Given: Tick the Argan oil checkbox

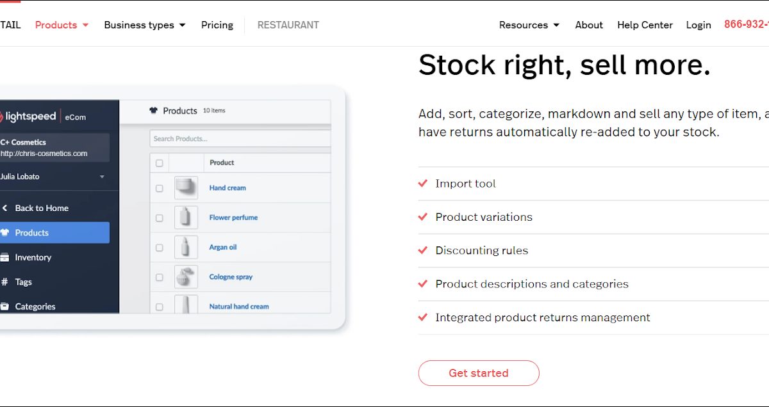Looking at the screenshot, I should point(160,248).
